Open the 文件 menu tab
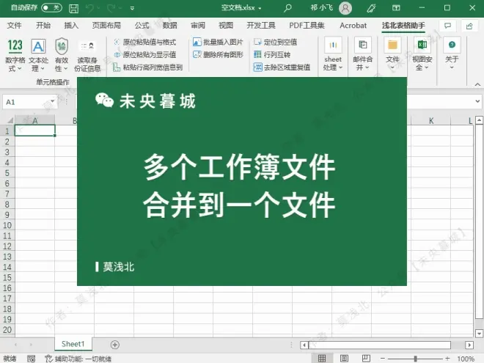This screenshot has width=484, height=363. point(14,26)
